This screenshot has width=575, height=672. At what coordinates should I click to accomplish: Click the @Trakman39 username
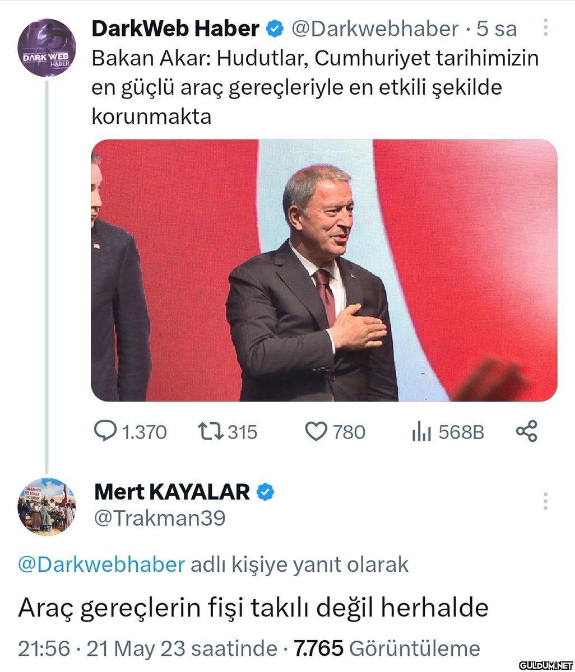click(x=160, y=518)
